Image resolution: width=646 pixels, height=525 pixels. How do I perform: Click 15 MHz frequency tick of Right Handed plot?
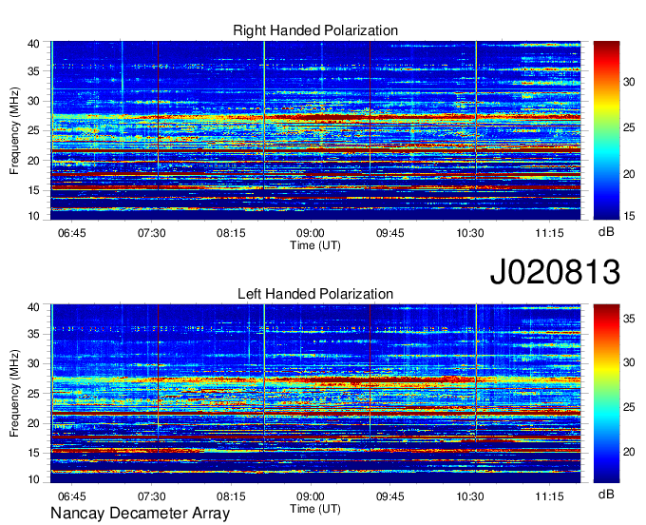33,190
